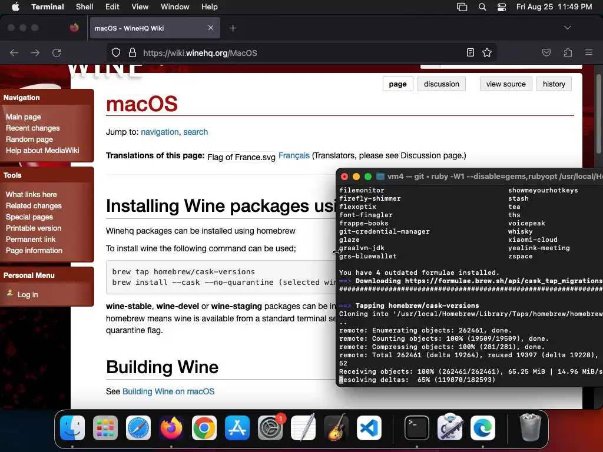The image size is (603, 452).
Task: Open the Edit menu in the menu bar
Action: pos(112,7)
